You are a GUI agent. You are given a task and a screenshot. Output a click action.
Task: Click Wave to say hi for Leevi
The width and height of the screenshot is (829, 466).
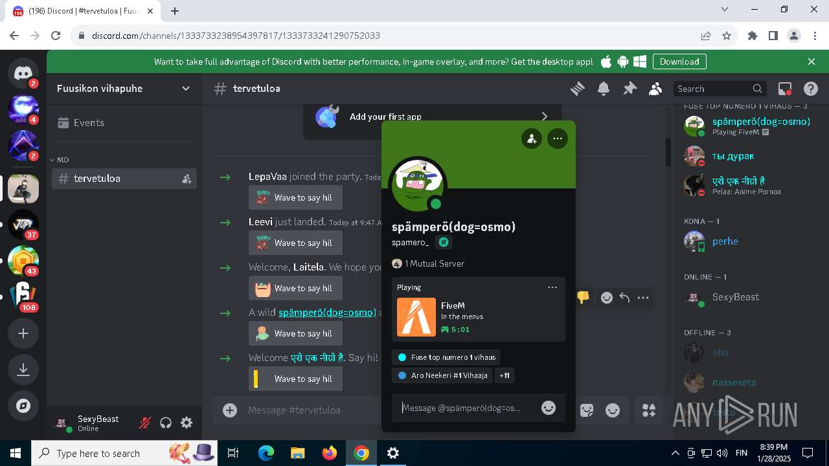(x=295, y=243)
